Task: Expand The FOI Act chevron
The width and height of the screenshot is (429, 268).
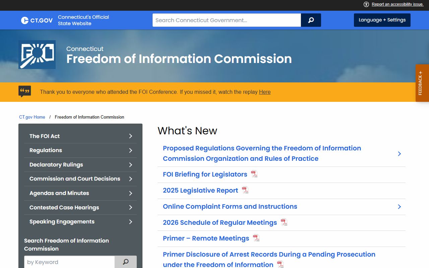Action: point(131,136)
